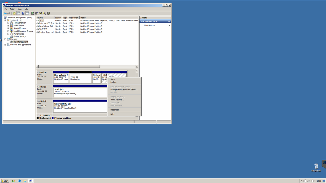
Task: Click the toolbar Properties icon
Action: click(x=37, y=13)
